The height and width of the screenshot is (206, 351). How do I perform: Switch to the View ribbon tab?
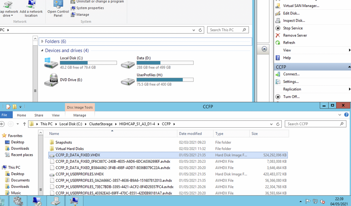56,115
